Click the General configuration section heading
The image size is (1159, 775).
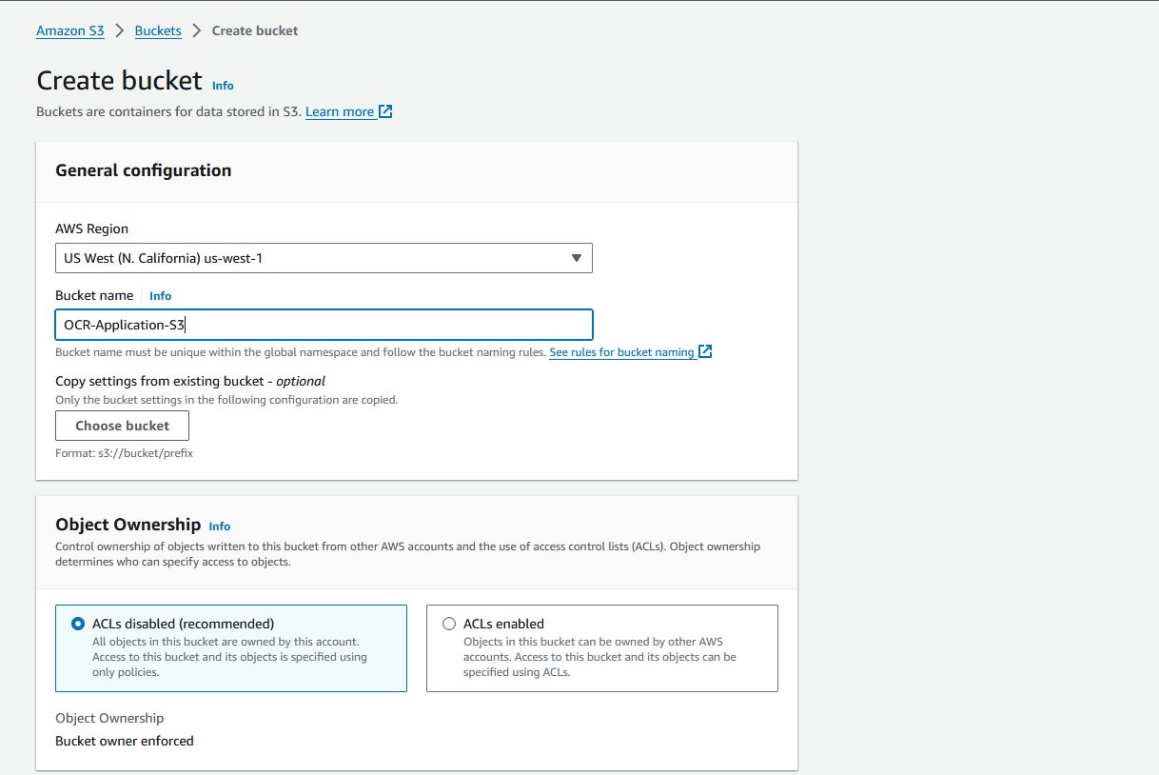144,170
